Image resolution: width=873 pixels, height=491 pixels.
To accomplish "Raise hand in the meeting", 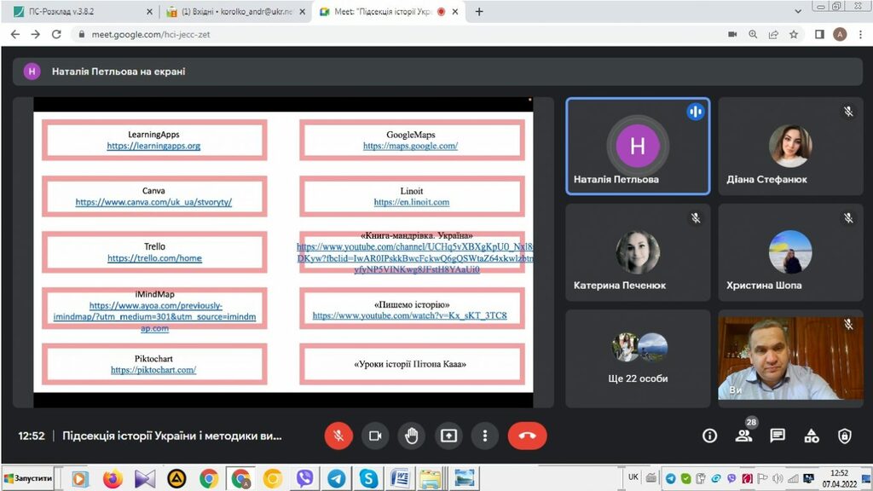I will (x=411, y=436).
